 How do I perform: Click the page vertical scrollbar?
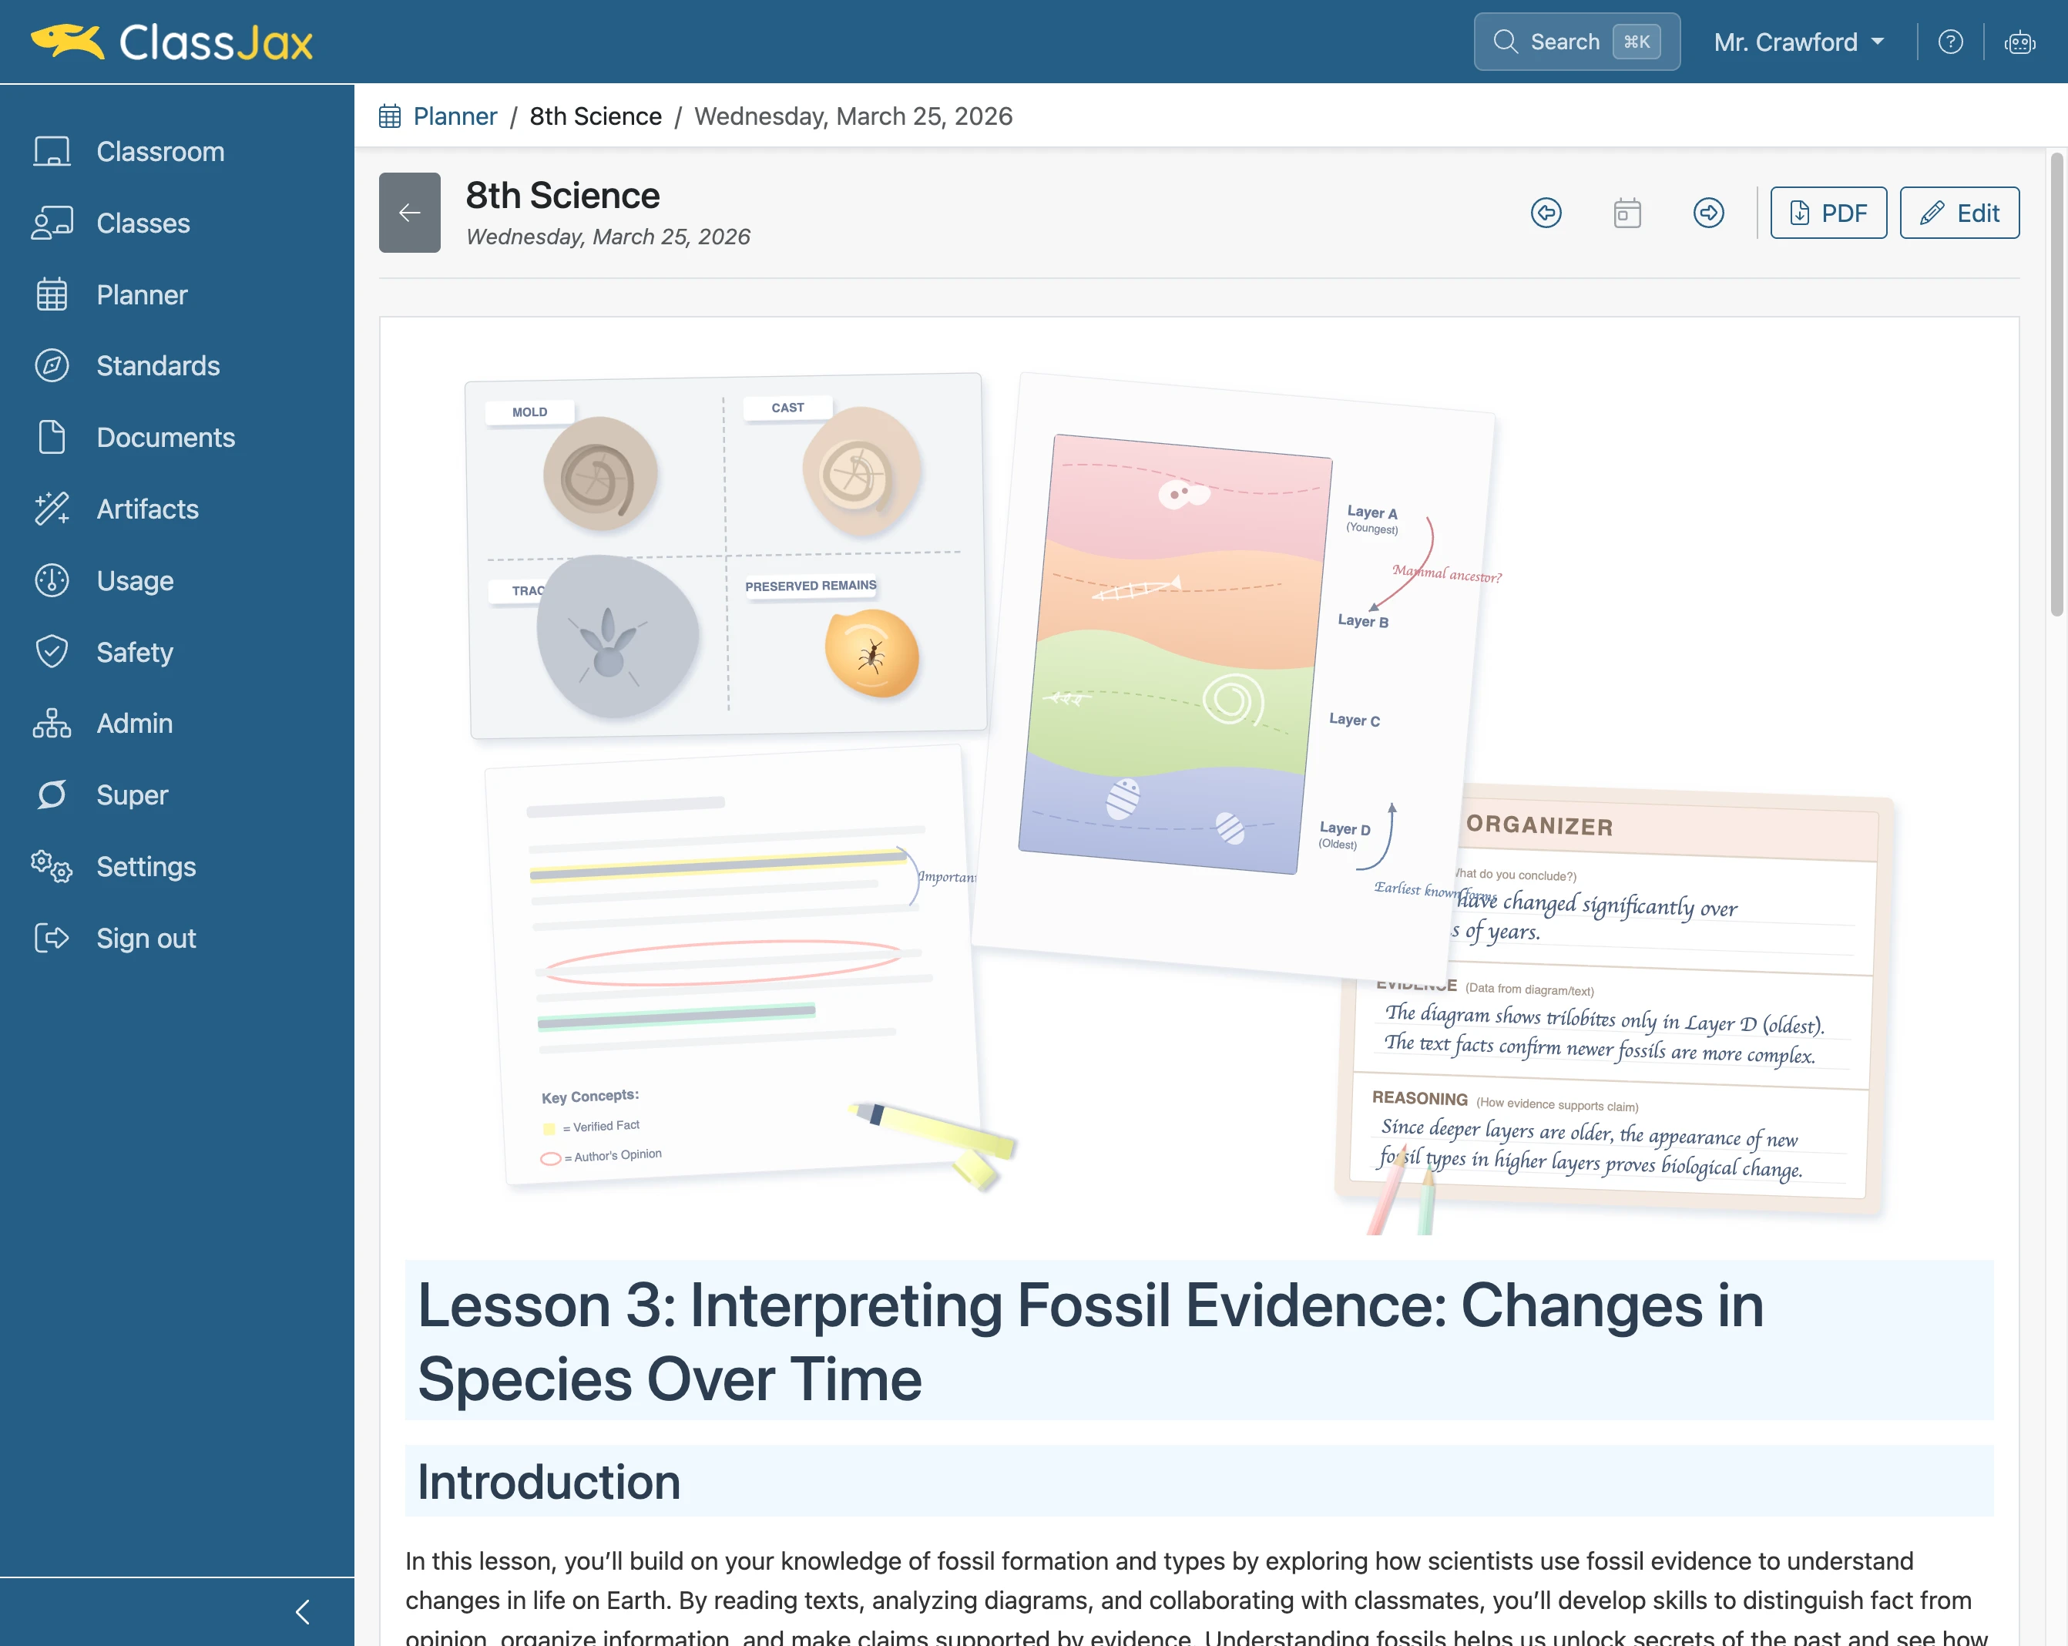pos(2056,384)
